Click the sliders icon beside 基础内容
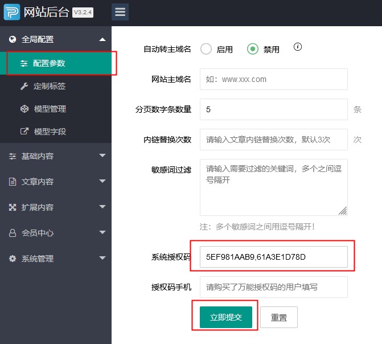 point(13,156)
